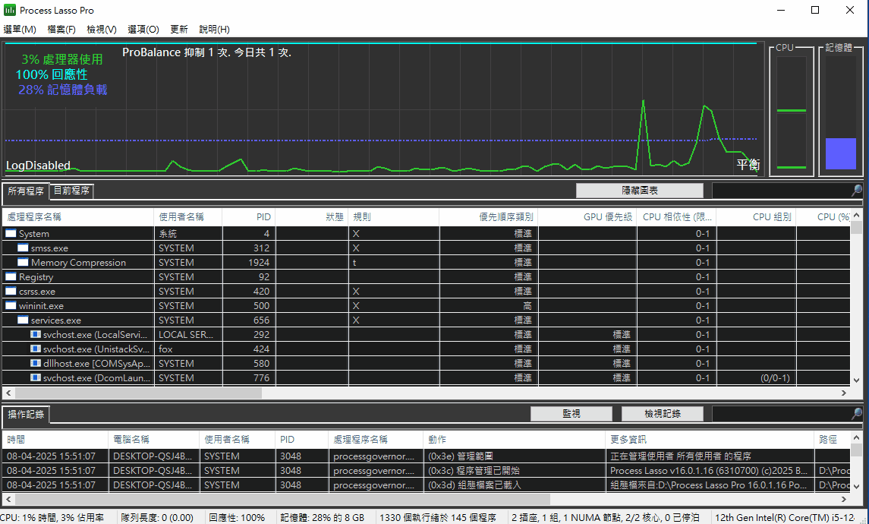The image size is (869, 524).
Task: Click the action log scroll up arrow
Action: click(856, 437)
